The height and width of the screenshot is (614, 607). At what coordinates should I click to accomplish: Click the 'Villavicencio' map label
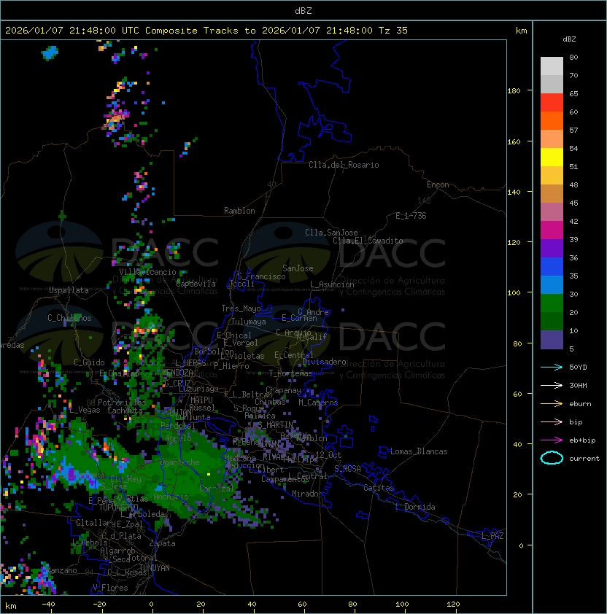tap(147, 272)
